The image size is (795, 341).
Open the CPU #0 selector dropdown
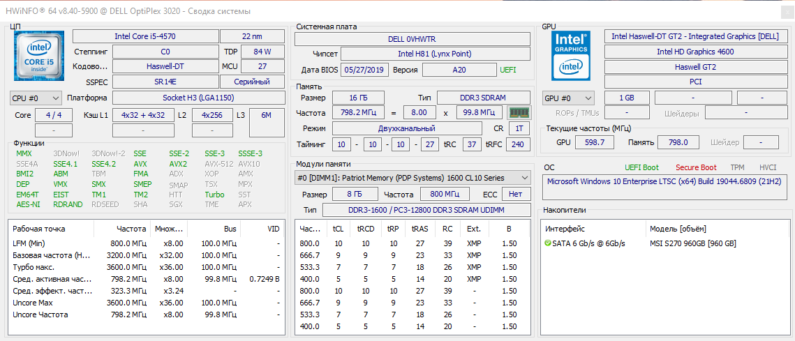tap(35, 98)
